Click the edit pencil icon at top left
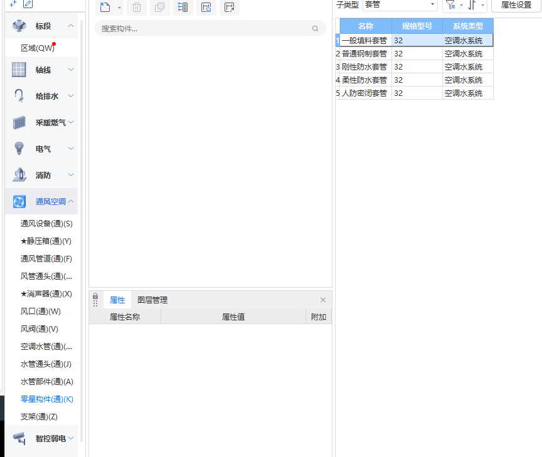Image resolution: width=542 pixels, height=457 pixels. click(x=28, y=4)
